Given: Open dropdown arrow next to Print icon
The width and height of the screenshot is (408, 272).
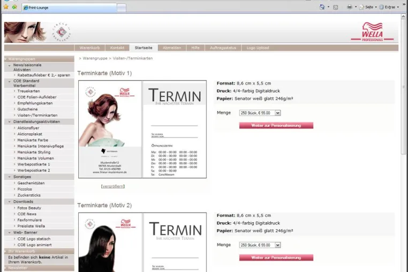Looking at the screenshot, I should pyautogui.click(x=356, y=7).
